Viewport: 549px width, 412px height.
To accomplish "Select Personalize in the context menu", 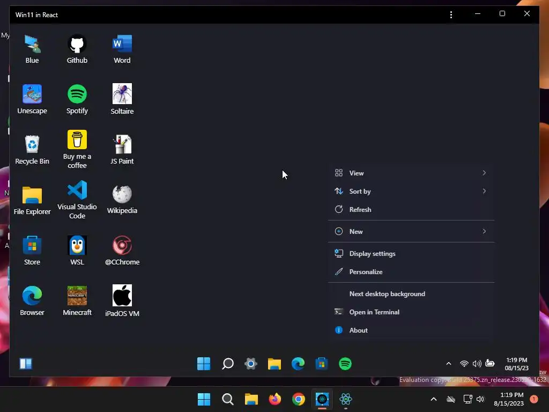I will coord(411,271).
